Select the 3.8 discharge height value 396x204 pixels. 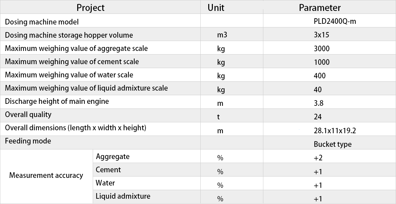click(319, 103)
